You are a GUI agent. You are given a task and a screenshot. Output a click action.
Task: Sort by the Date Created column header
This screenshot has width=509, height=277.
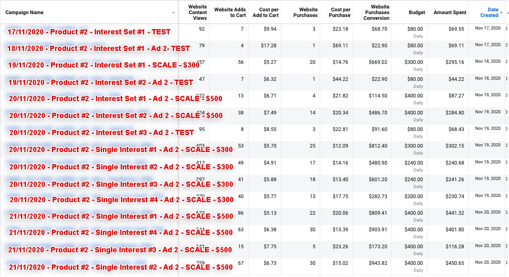[x=489, y=13]
